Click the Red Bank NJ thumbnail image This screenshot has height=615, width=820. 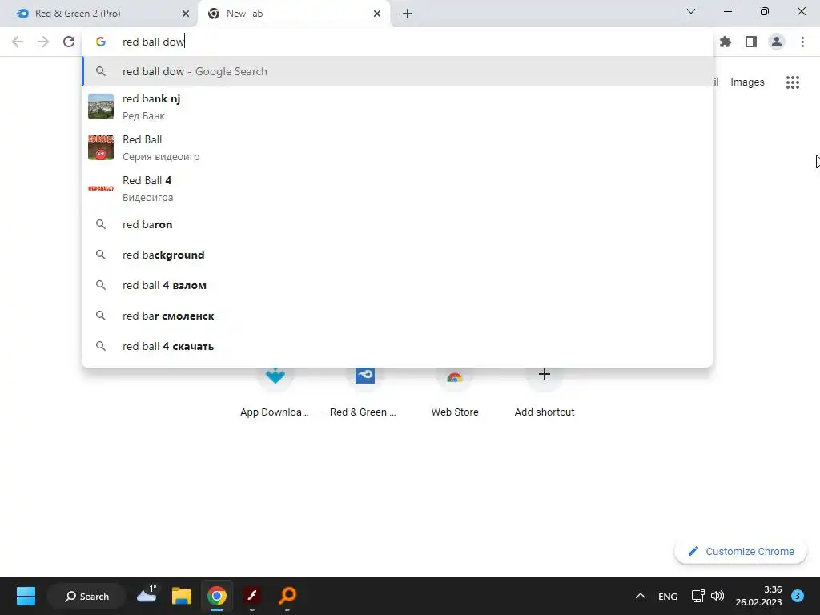101,107
